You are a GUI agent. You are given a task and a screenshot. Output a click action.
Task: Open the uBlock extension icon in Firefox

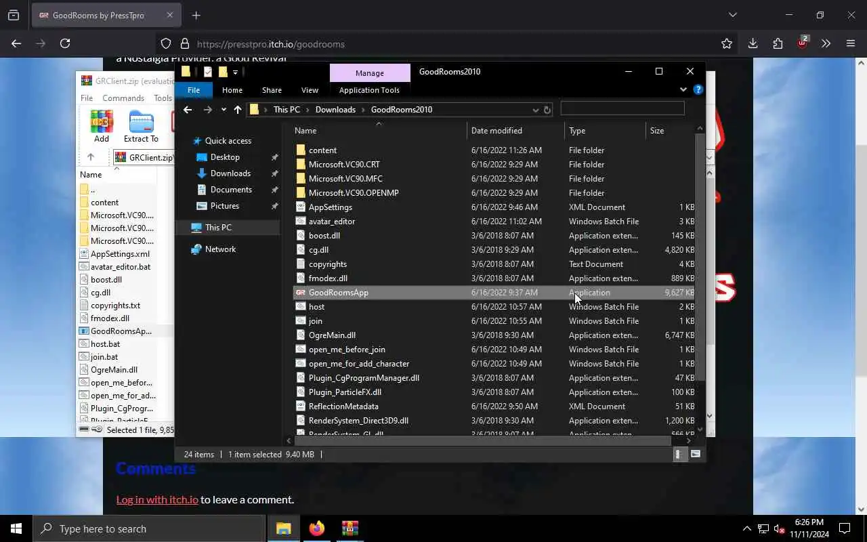point(803,43)
